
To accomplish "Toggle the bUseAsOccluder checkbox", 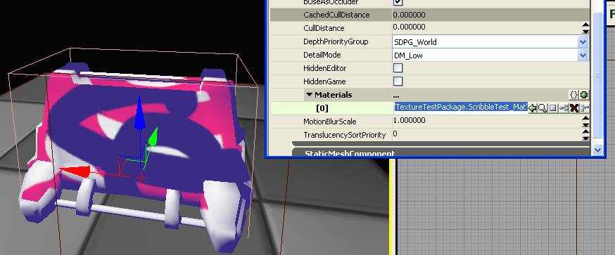I will point(398,2).
